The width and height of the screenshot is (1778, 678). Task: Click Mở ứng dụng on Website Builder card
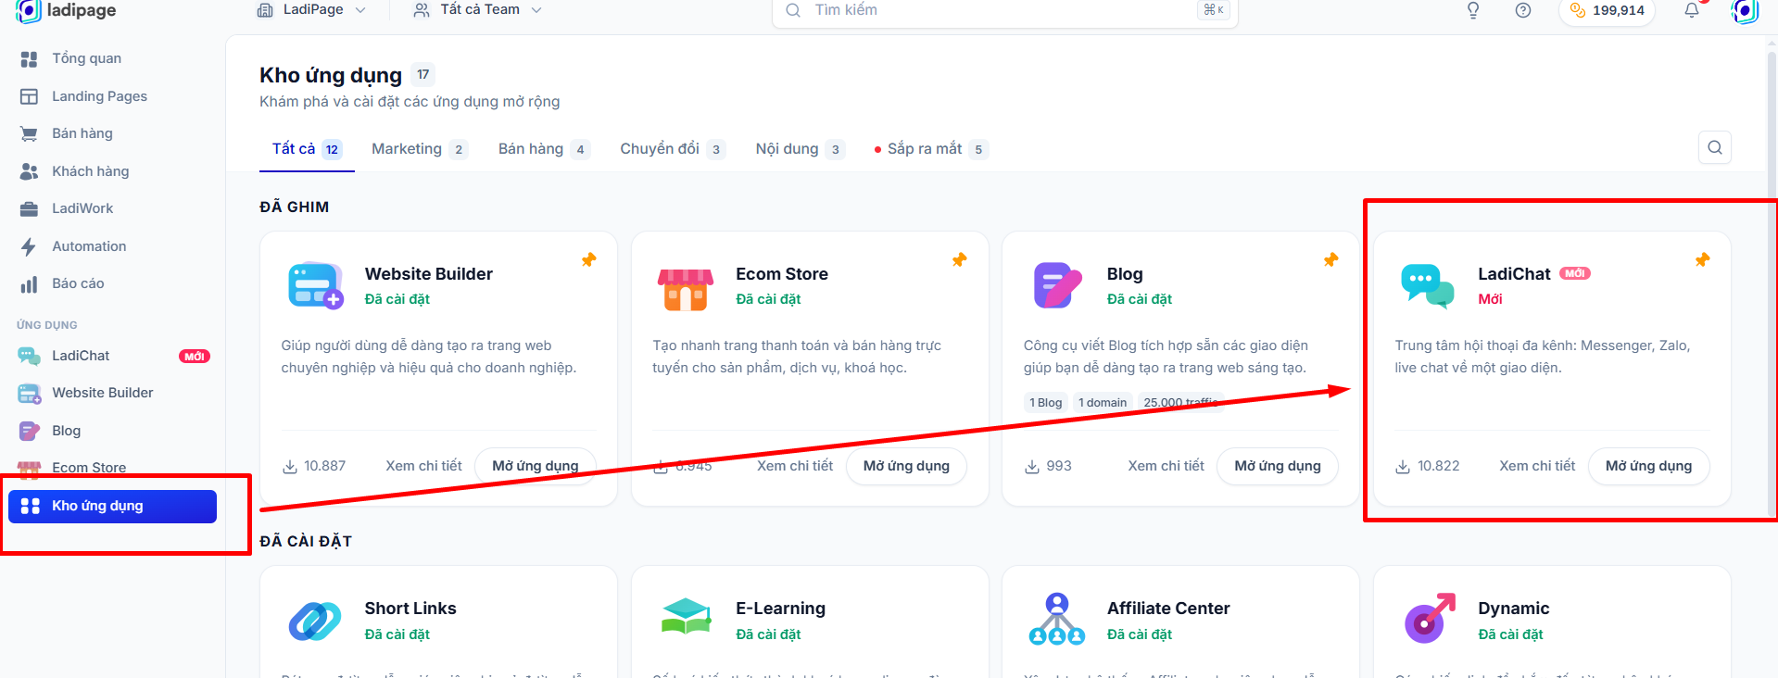536,466
